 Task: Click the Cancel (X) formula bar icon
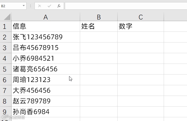click(x=40, y=6)
